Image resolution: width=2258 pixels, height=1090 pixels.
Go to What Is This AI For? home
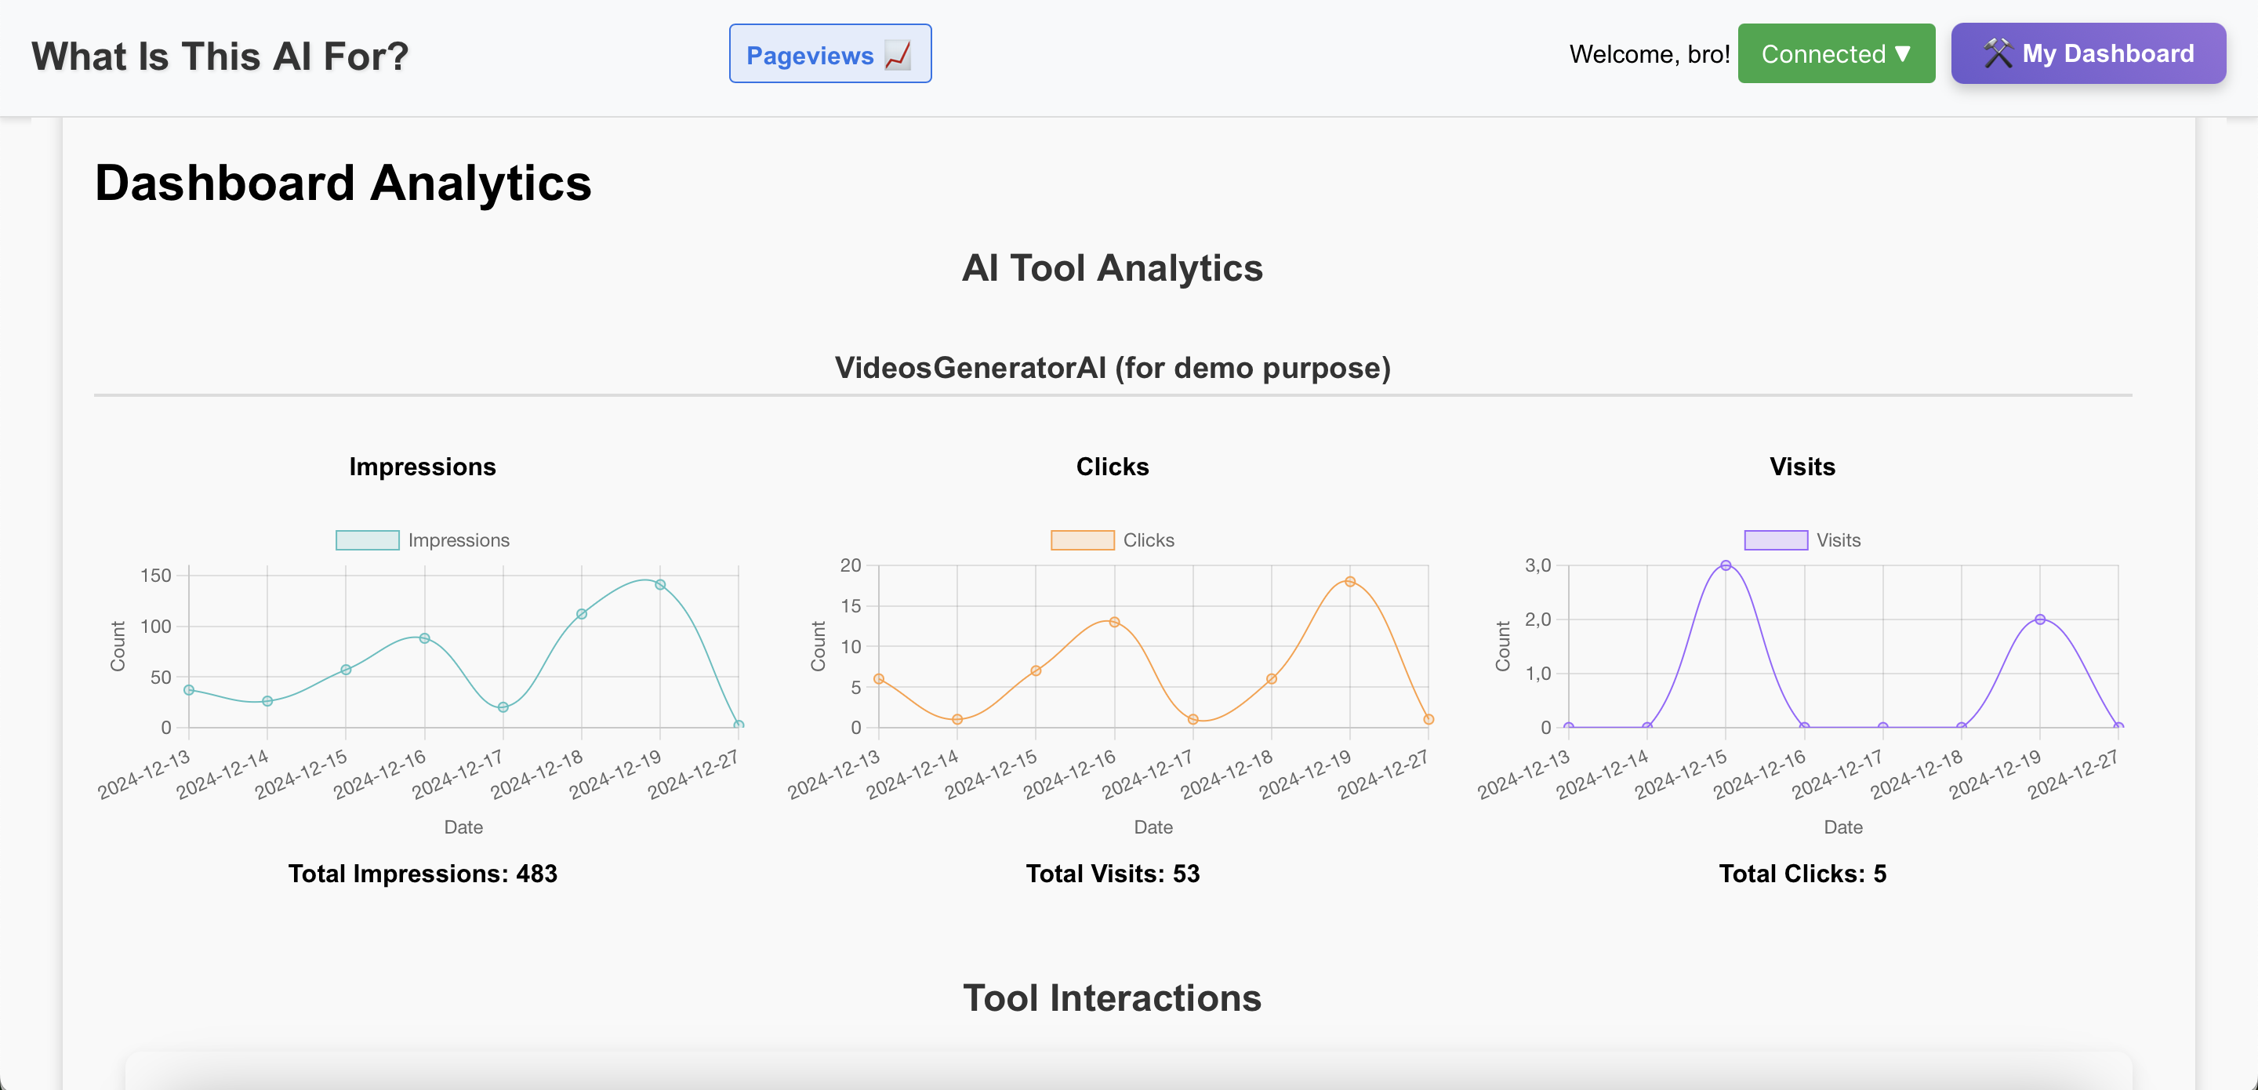coord(220,56)
